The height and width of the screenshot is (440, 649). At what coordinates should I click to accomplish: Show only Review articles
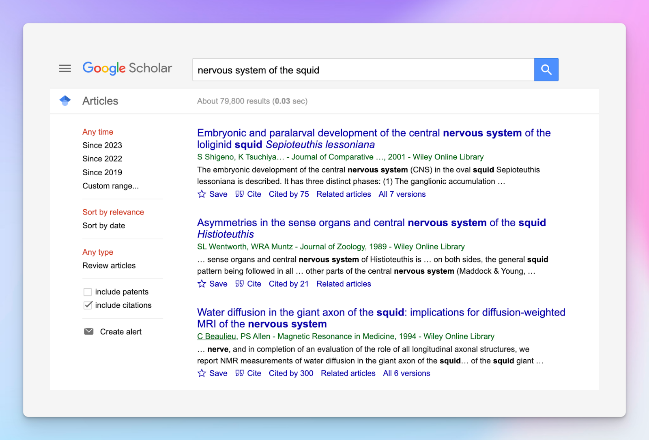[x=109, y=266]
